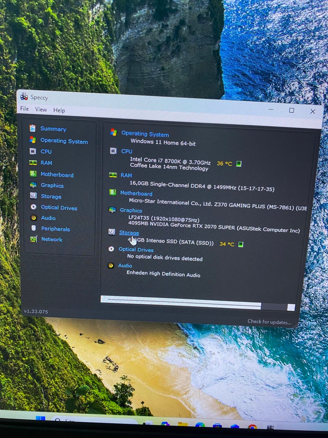Select the Audio speaker icon in sidebar
The height and width of the screenshot is (438, 328).
coord(33,218)
